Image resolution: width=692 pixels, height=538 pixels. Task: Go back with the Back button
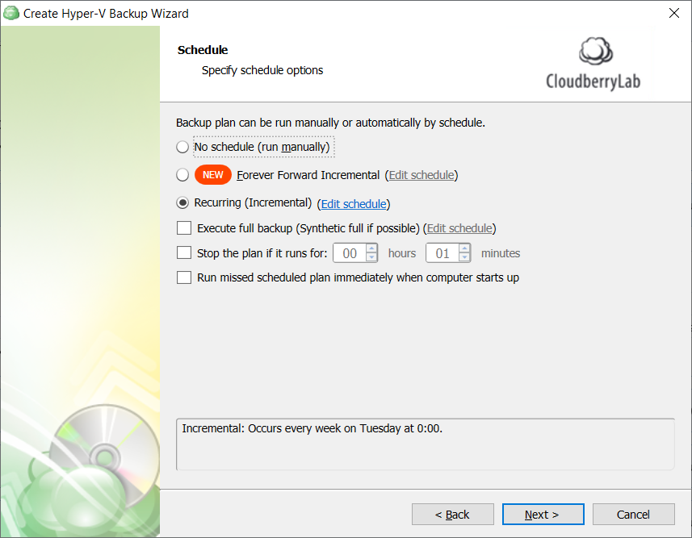click(x=453, y=514)
